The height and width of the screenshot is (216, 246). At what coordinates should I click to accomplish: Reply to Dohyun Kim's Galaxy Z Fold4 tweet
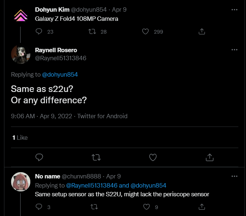point(39,32)
